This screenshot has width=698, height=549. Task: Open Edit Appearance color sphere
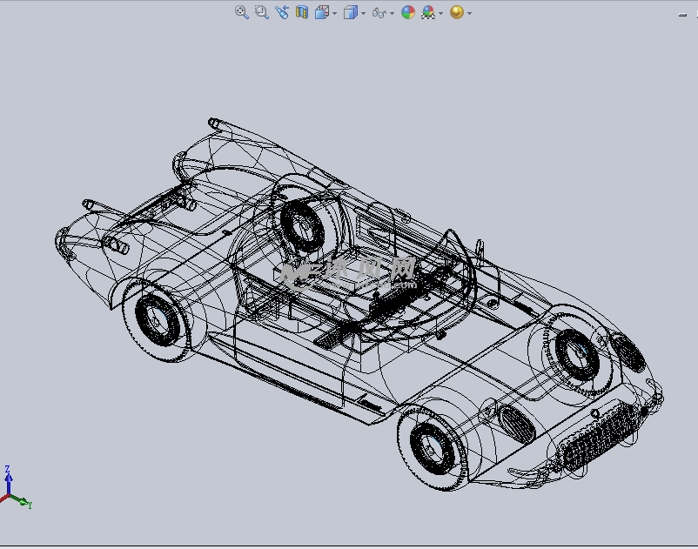pyautogui.click(x=407, y=12)
